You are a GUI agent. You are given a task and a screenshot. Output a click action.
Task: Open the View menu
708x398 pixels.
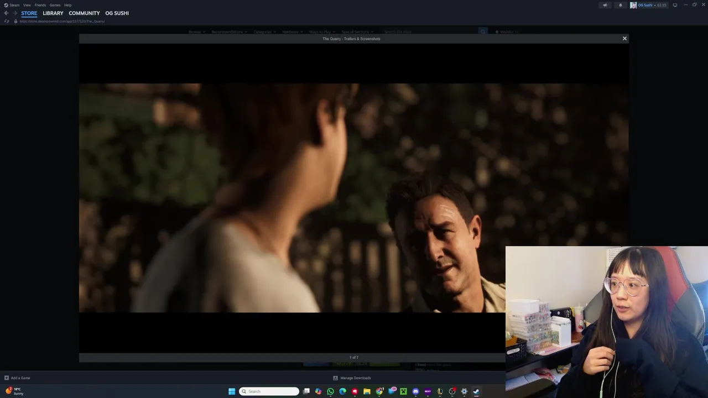(x=27, y=5)
